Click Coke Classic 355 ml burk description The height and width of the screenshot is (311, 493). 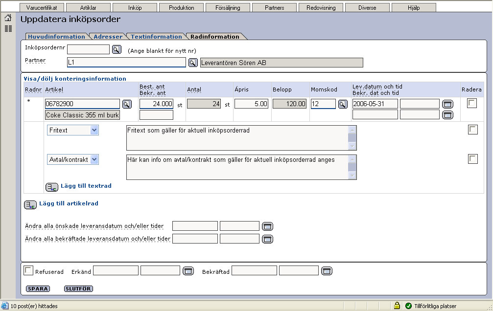tap(82, 115)
